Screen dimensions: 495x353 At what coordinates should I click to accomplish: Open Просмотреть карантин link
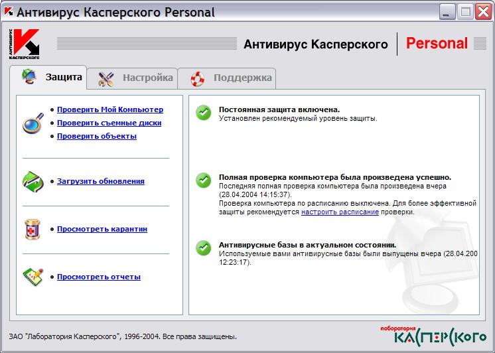pyautogui.click(x=102, y=229)
